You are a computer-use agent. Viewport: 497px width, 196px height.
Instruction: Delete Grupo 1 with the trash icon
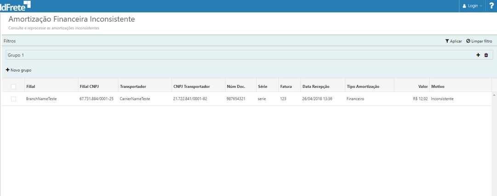click(x=486, y=55)
